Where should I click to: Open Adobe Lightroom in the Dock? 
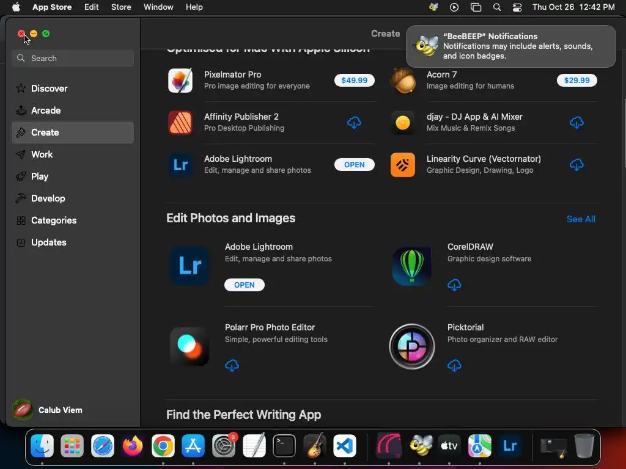(x=510, y=445)
